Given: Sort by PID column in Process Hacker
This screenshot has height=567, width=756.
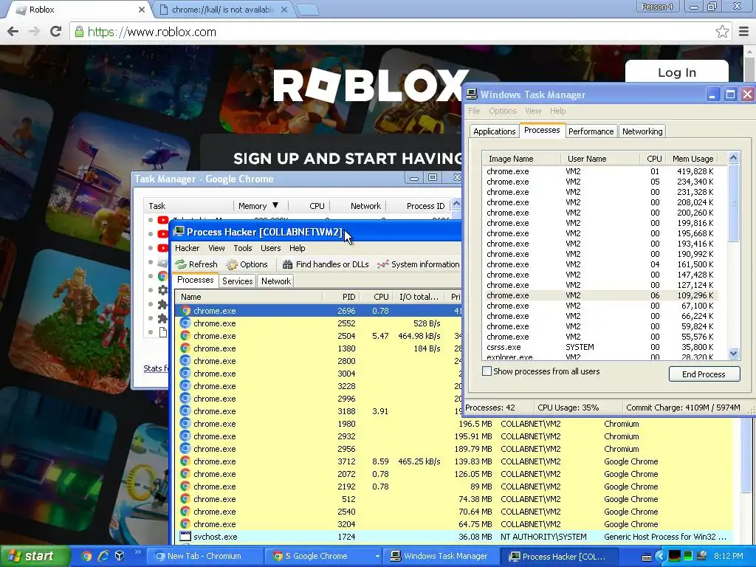Looking at the screenshot, I should 342,297.
